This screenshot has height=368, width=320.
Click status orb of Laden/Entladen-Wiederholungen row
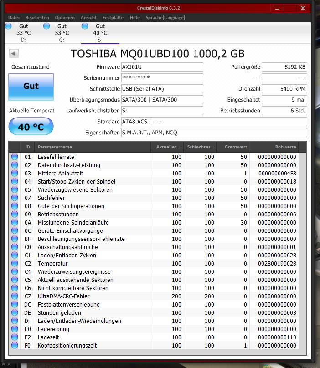(x=15, y=321)
